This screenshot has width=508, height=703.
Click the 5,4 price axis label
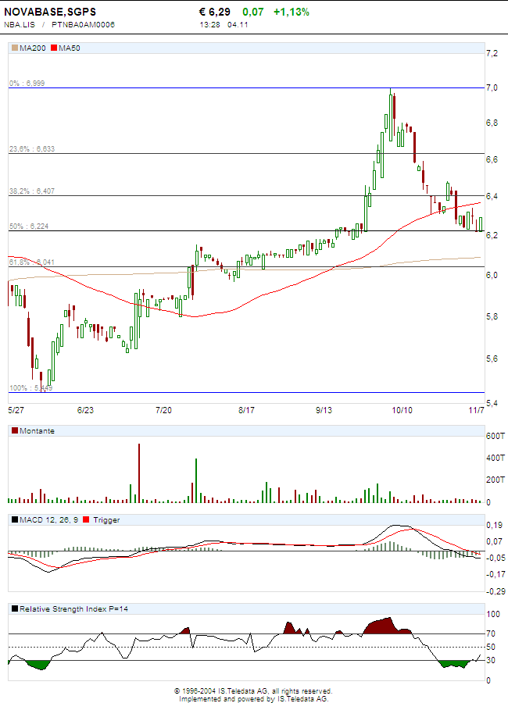[x=492, y=404]
